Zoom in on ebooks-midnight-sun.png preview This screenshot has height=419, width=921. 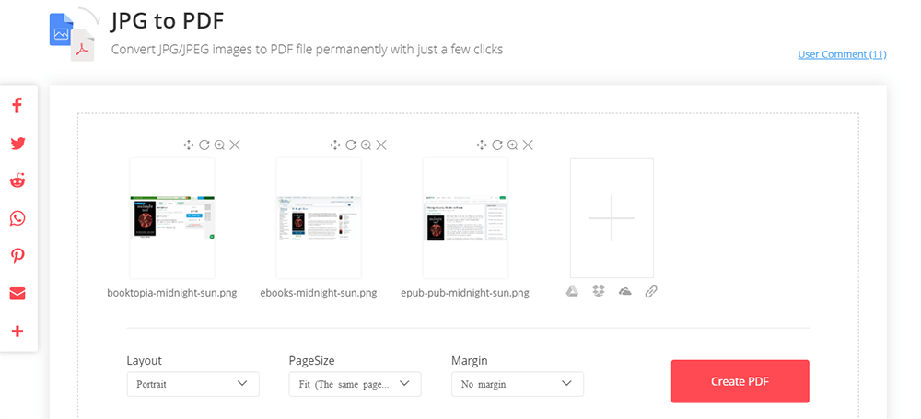click(366, 145)
